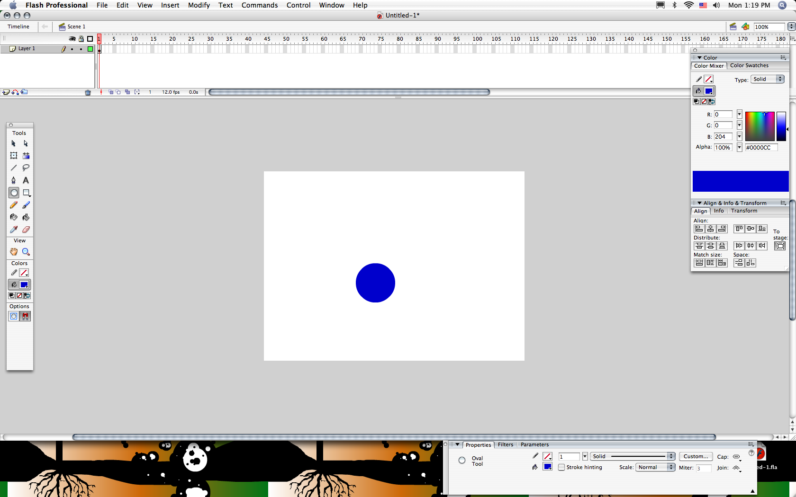Image resolution: width=796 pixels, height=497 pixels.
Task: Select the Selection arrow tool
Action: [13, 143]
